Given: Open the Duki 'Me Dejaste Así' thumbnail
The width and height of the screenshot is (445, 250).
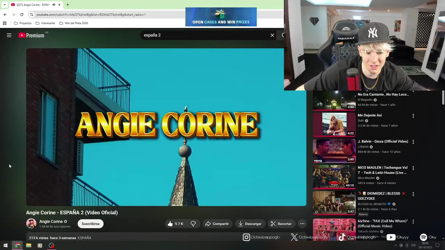Looking at the screenshot, I should click(334, 124).
